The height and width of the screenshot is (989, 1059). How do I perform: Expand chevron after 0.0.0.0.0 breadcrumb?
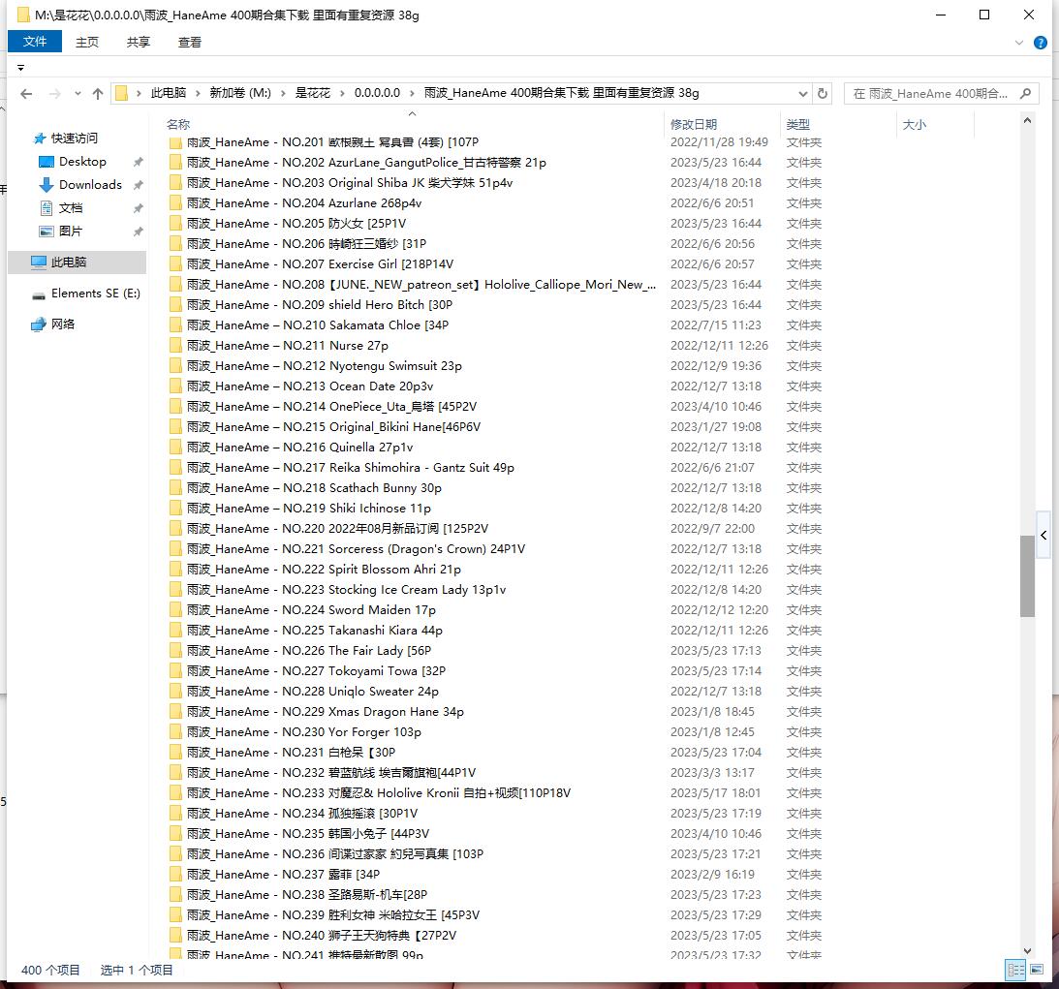tap(412, 93)
